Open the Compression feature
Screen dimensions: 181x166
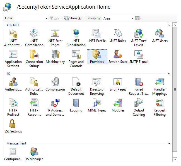click(x=55, y=84)
